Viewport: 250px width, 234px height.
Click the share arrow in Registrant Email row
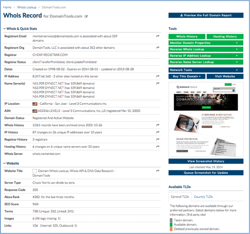pos(158,36)
